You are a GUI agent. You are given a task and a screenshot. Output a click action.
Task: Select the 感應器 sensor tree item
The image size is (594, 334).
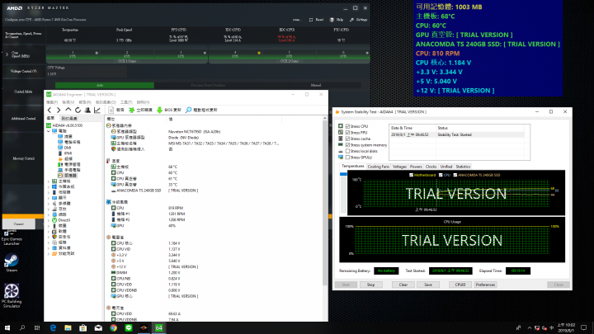(x=68, y=176)
